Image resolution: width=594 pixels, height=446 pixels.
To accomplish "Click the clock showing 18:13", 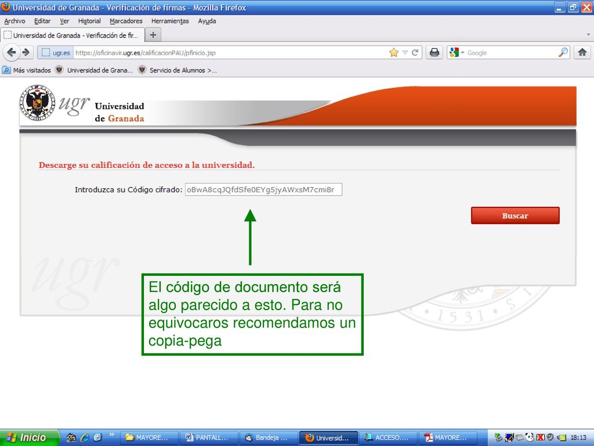I will (578, 438).
